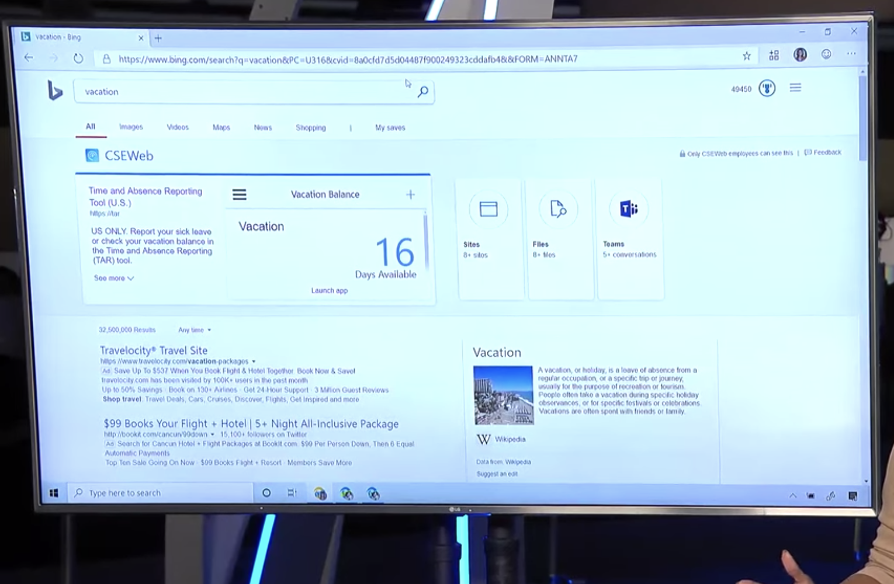Select the All results tab

click(x=91, y=126)
